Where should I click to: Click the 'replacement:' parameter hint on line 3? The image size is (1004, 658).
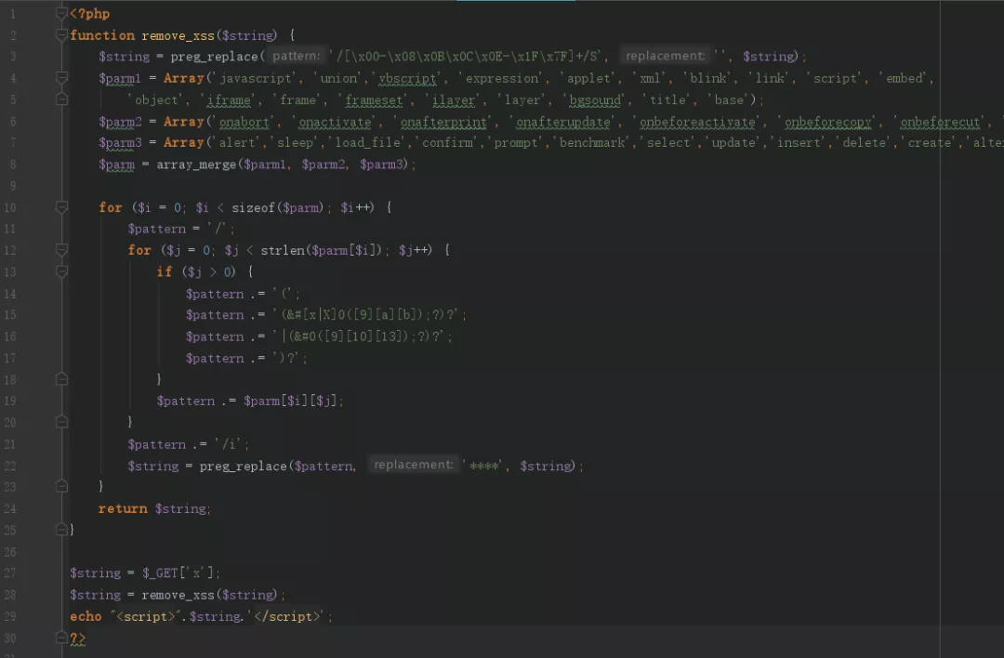(666, 56)
